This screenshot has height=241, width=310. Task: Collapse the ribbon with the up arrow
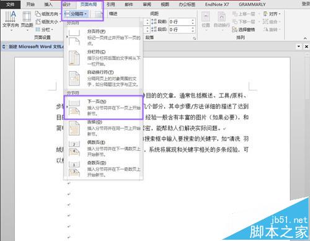(x=305, y=38)
